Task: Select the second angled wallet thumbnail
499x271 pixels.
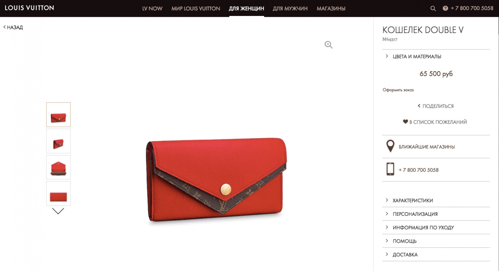Action: [58, 141]
